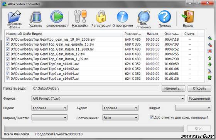216x140 pixels.
Task: Open Расширенный advanced settings button
Action: coord(199,98)
